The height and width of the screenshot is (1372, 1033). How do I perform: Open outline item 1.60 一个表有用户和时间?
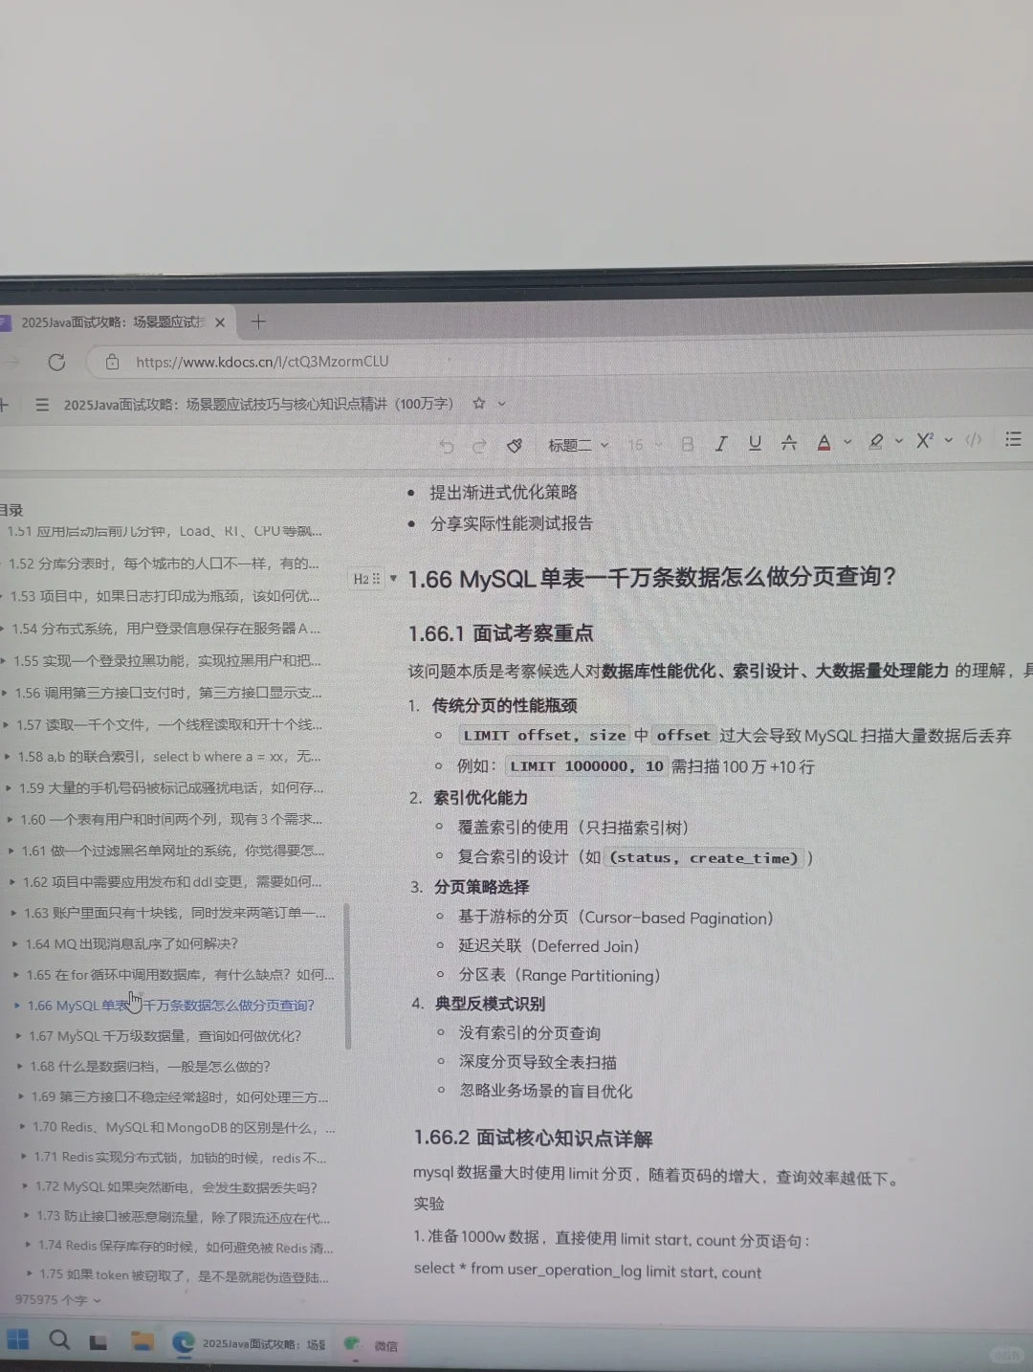tap(171, 820)
